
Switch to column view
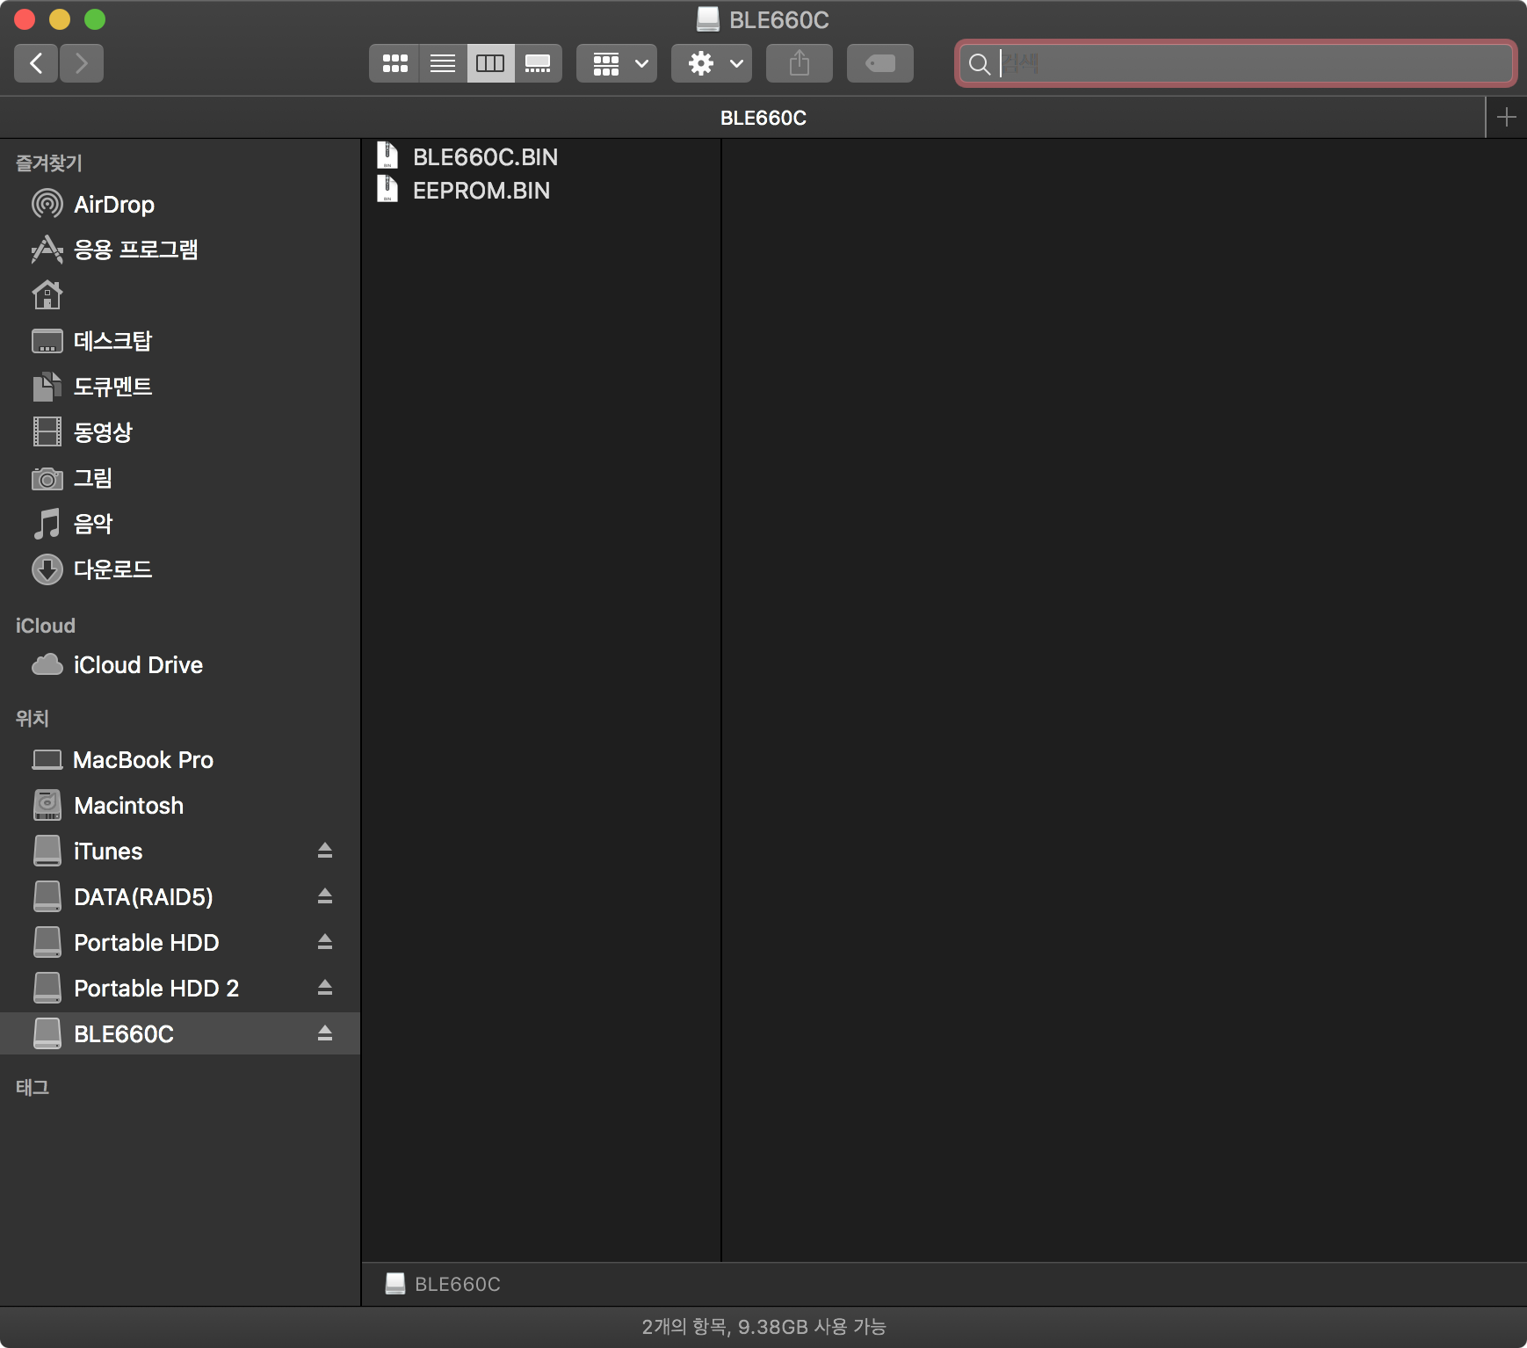click(490, 63)
